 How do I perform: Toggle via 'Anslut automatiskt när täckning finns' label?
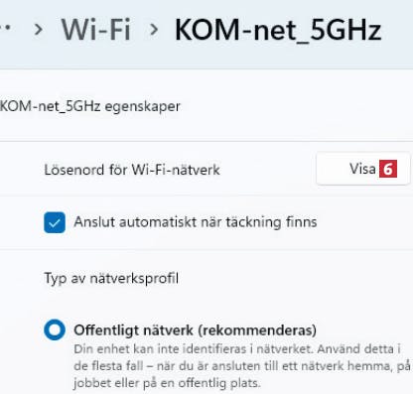point(196,222)
